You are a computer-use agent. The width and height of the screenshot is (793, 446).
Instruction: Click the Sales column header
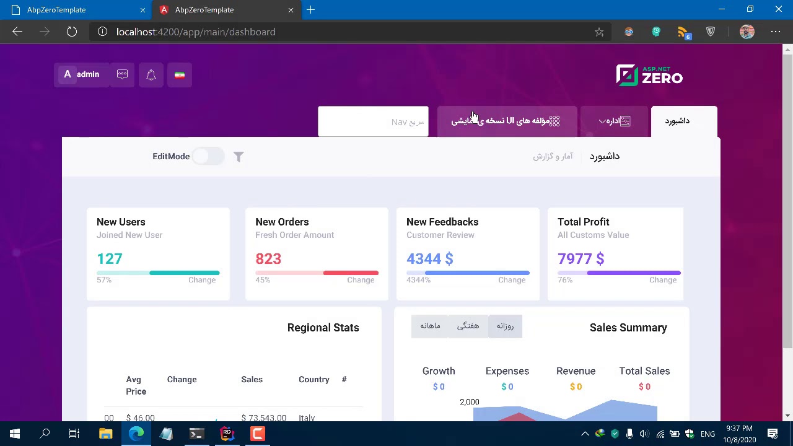pos(252,380)
